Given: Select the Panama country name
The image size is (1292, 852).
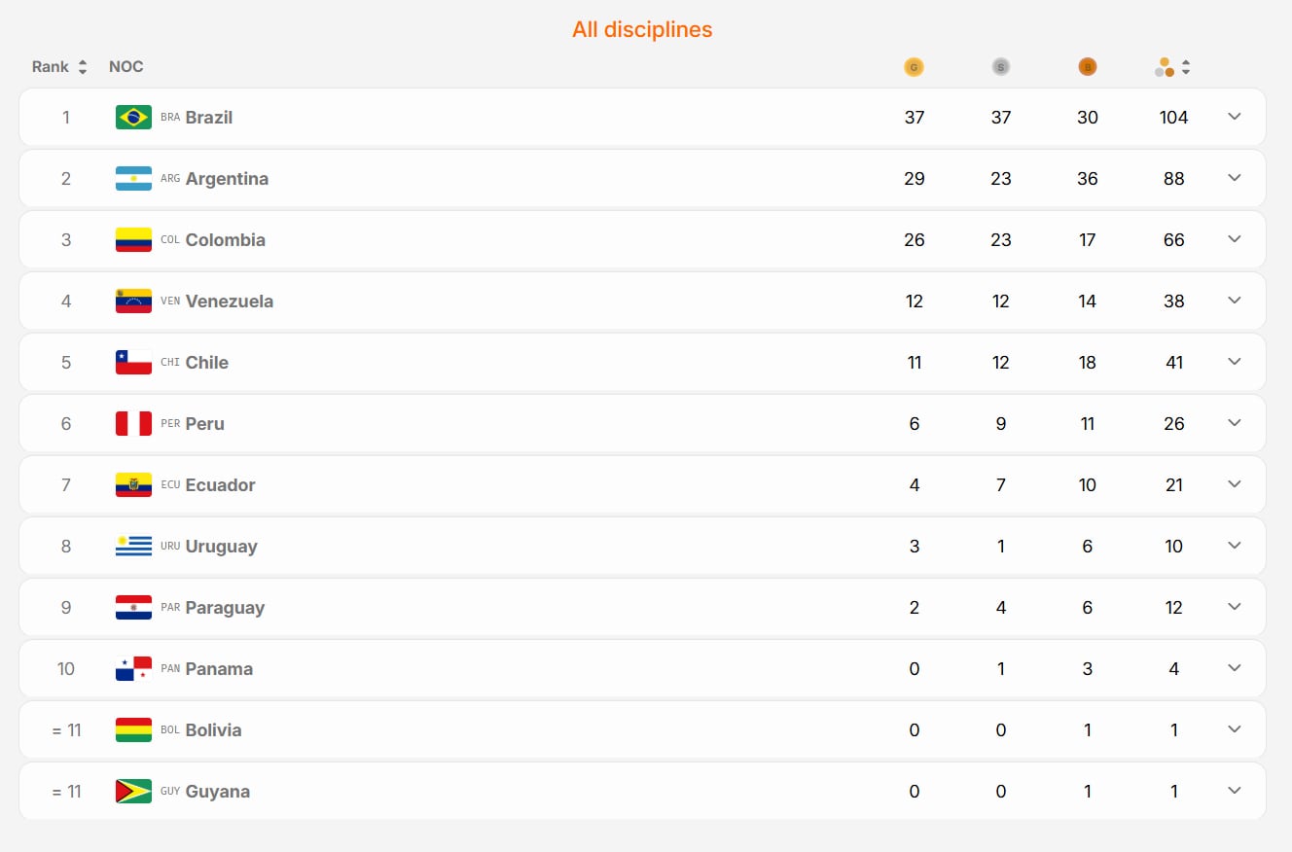Looking at the screenshot, I should click(220, 669).
